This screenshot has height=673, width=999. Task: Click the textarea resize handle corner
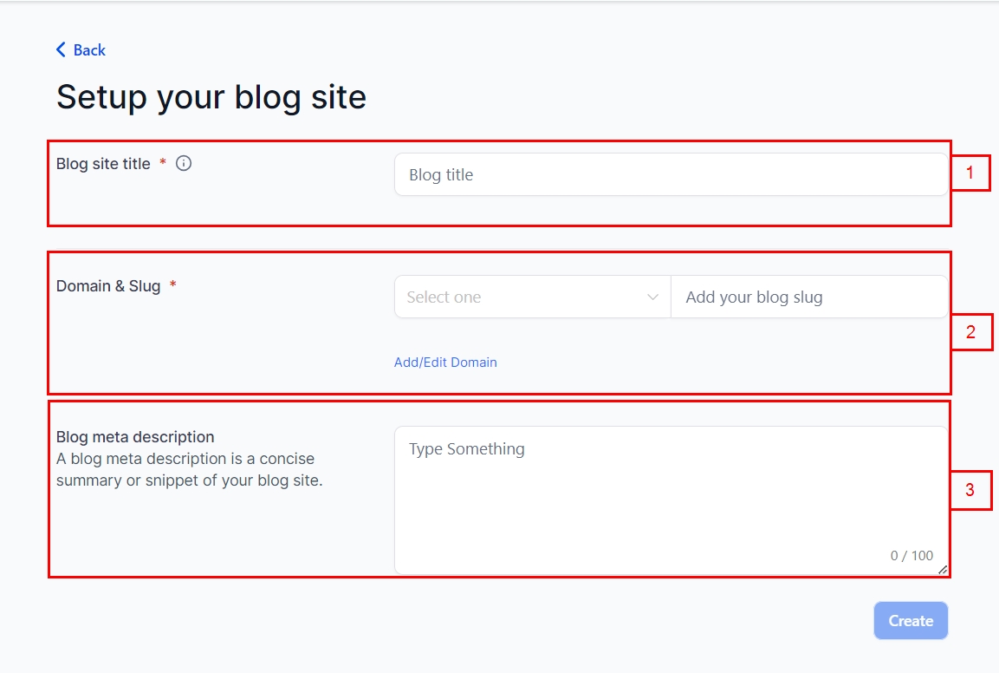tap(943, 569)
